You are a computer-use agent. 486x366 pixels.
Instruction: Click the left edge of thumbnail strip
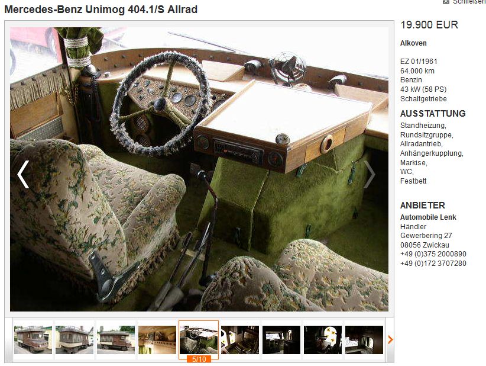point(8,340)
